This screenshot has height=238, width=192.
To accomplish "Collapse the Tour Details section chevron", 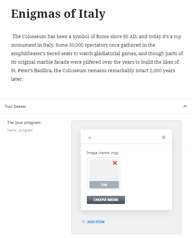I will (x=185, y=106).
